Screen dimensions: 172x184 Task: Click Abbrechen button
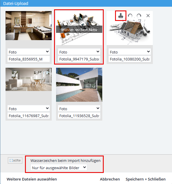coord(110,179)
